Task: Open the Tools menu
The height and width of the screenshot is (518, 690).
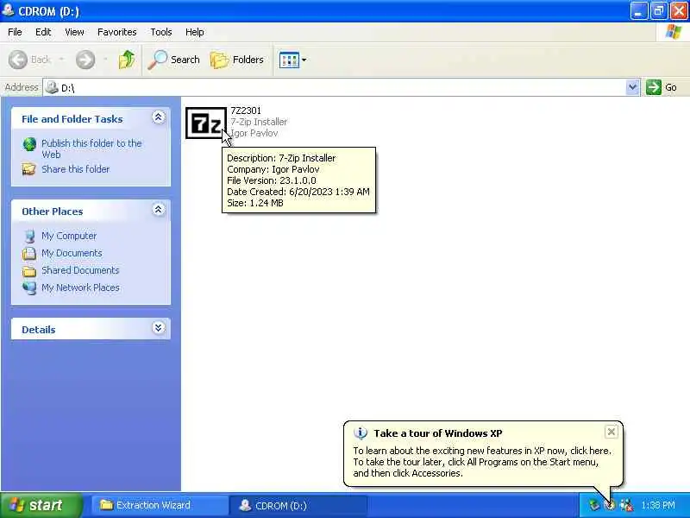Action: coord(161,32)
